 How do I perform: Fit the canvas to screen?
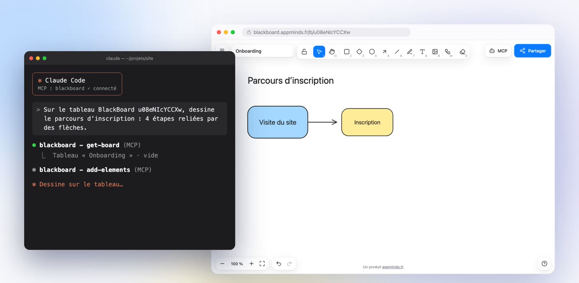point(262,264)
